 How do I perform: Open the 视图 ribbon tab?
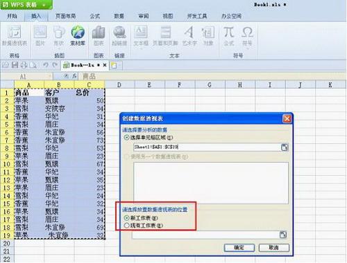pyautogui.click(x=168, y=16)
